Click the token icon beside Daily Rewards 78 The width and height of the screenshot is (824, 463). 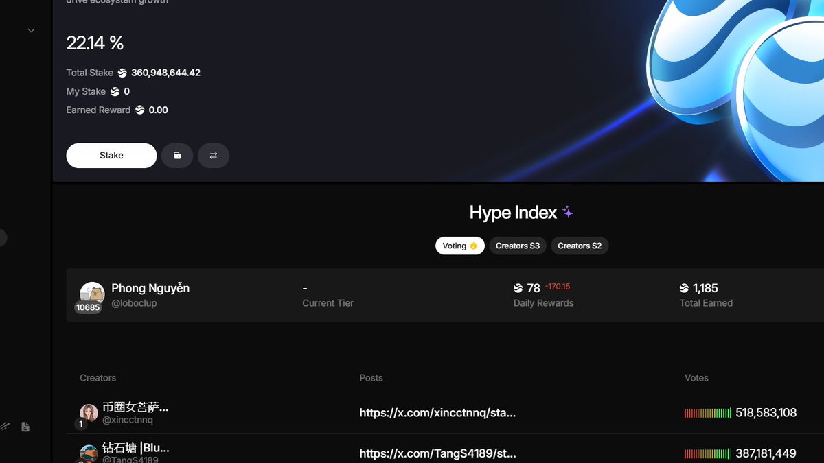(518, 288)
